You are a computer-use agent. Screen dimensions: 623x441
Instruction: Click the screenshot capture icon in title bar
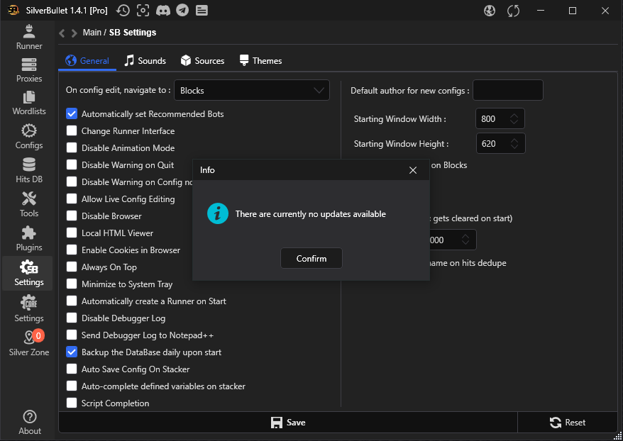click(x=143, y=11)
